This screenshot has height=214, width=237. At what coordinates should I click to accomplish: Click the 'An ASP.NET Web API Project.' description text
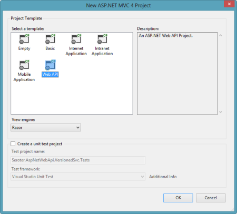coord(166,36)
